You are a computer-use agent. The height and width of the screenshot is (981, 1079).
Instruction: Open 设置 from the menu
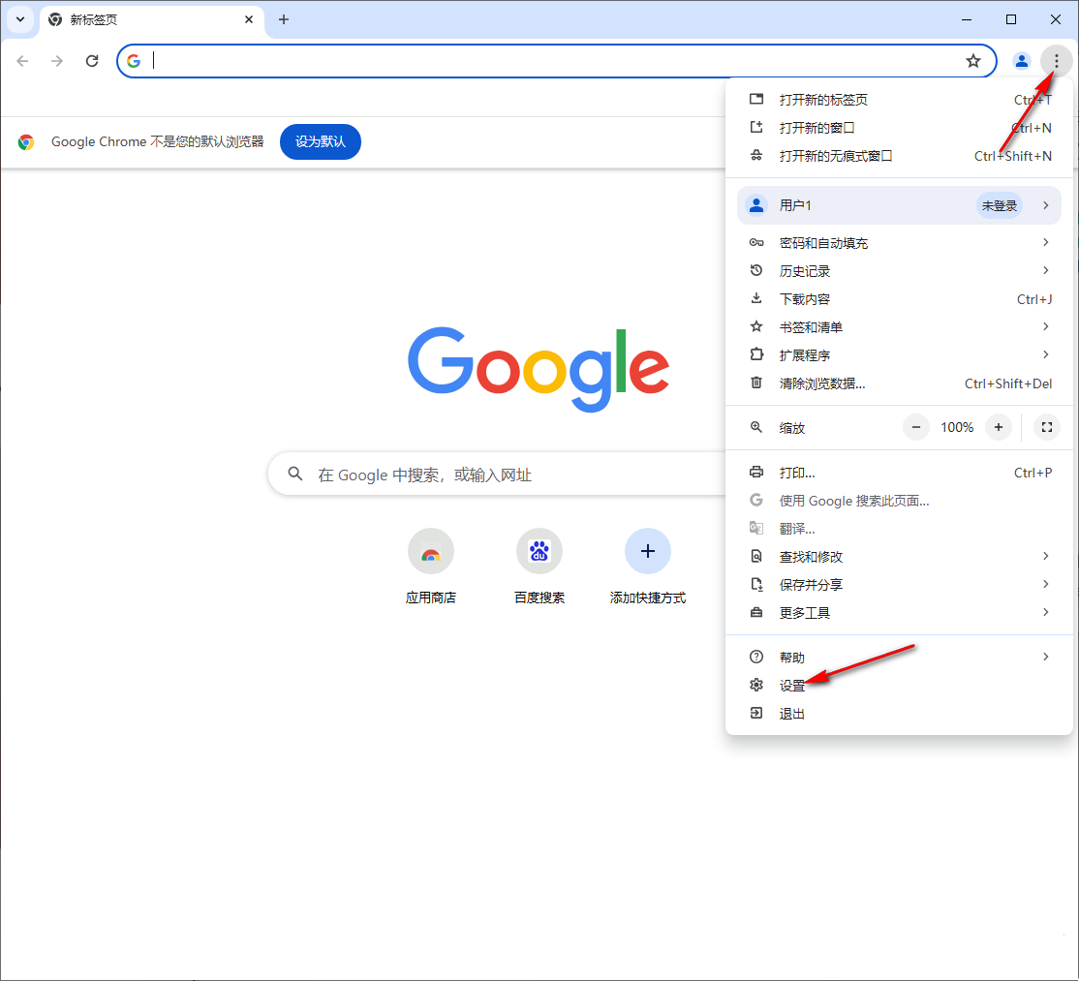pos(900,686)
